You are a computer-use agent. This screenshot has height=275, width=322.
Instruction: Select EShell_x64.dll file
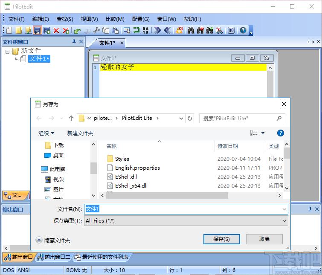tap(131, 186)
